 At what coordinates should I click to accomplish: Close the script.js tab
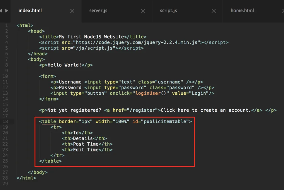point(214,11)
